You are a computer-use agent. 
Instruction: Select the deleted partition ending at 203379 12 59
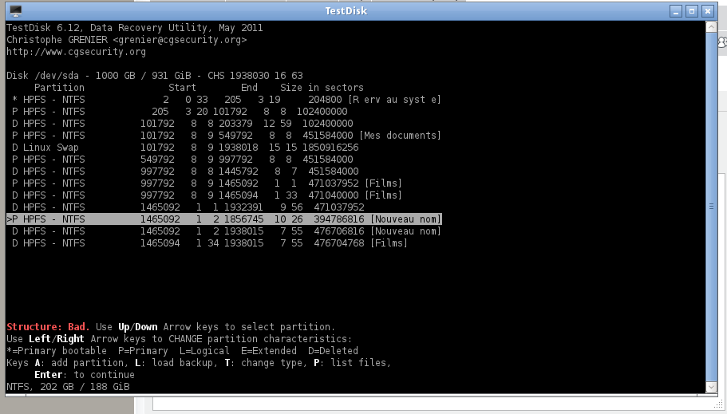(180, 124)
